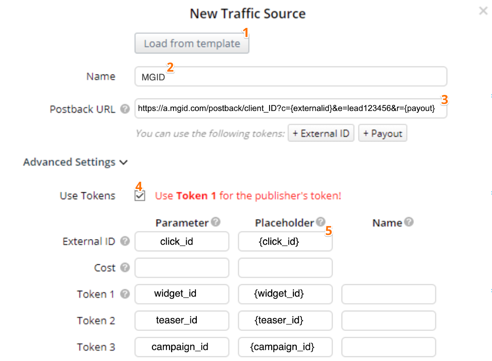Image resolution: width=492 pixels, height=361 pixels.
Task: Close the New Traffic Source dialog
Action: pos(483,11)
